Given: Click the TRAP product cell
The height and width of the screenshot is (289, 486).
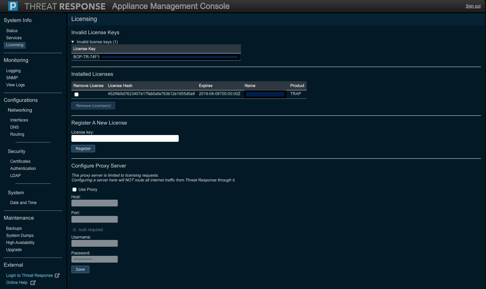Looking at the screenshot, I should pyautogui.click(x=296, y=94).
